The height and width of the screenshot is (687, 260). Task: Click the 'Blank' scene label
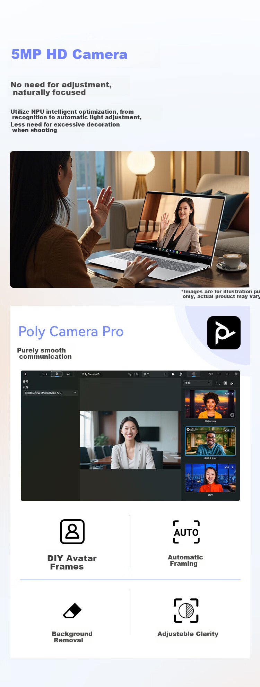point(210,495)
